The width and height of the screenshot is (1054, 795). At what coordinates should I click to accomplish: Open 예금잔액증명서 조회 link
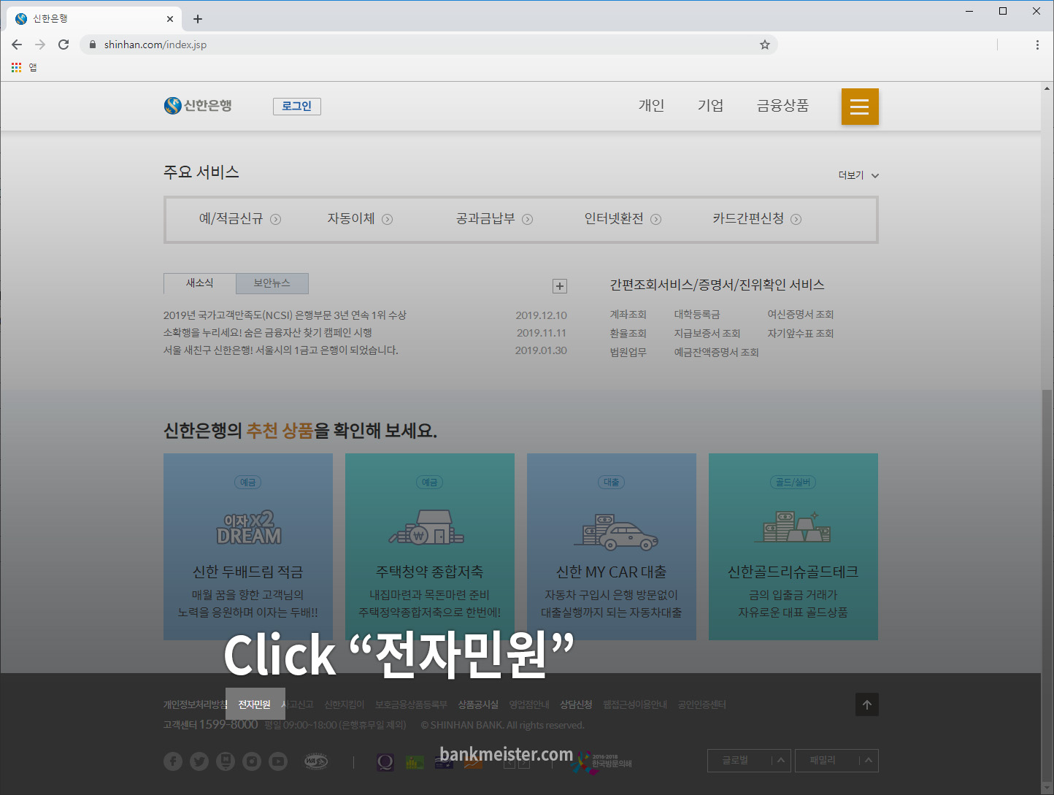click(x=717, y=353)
